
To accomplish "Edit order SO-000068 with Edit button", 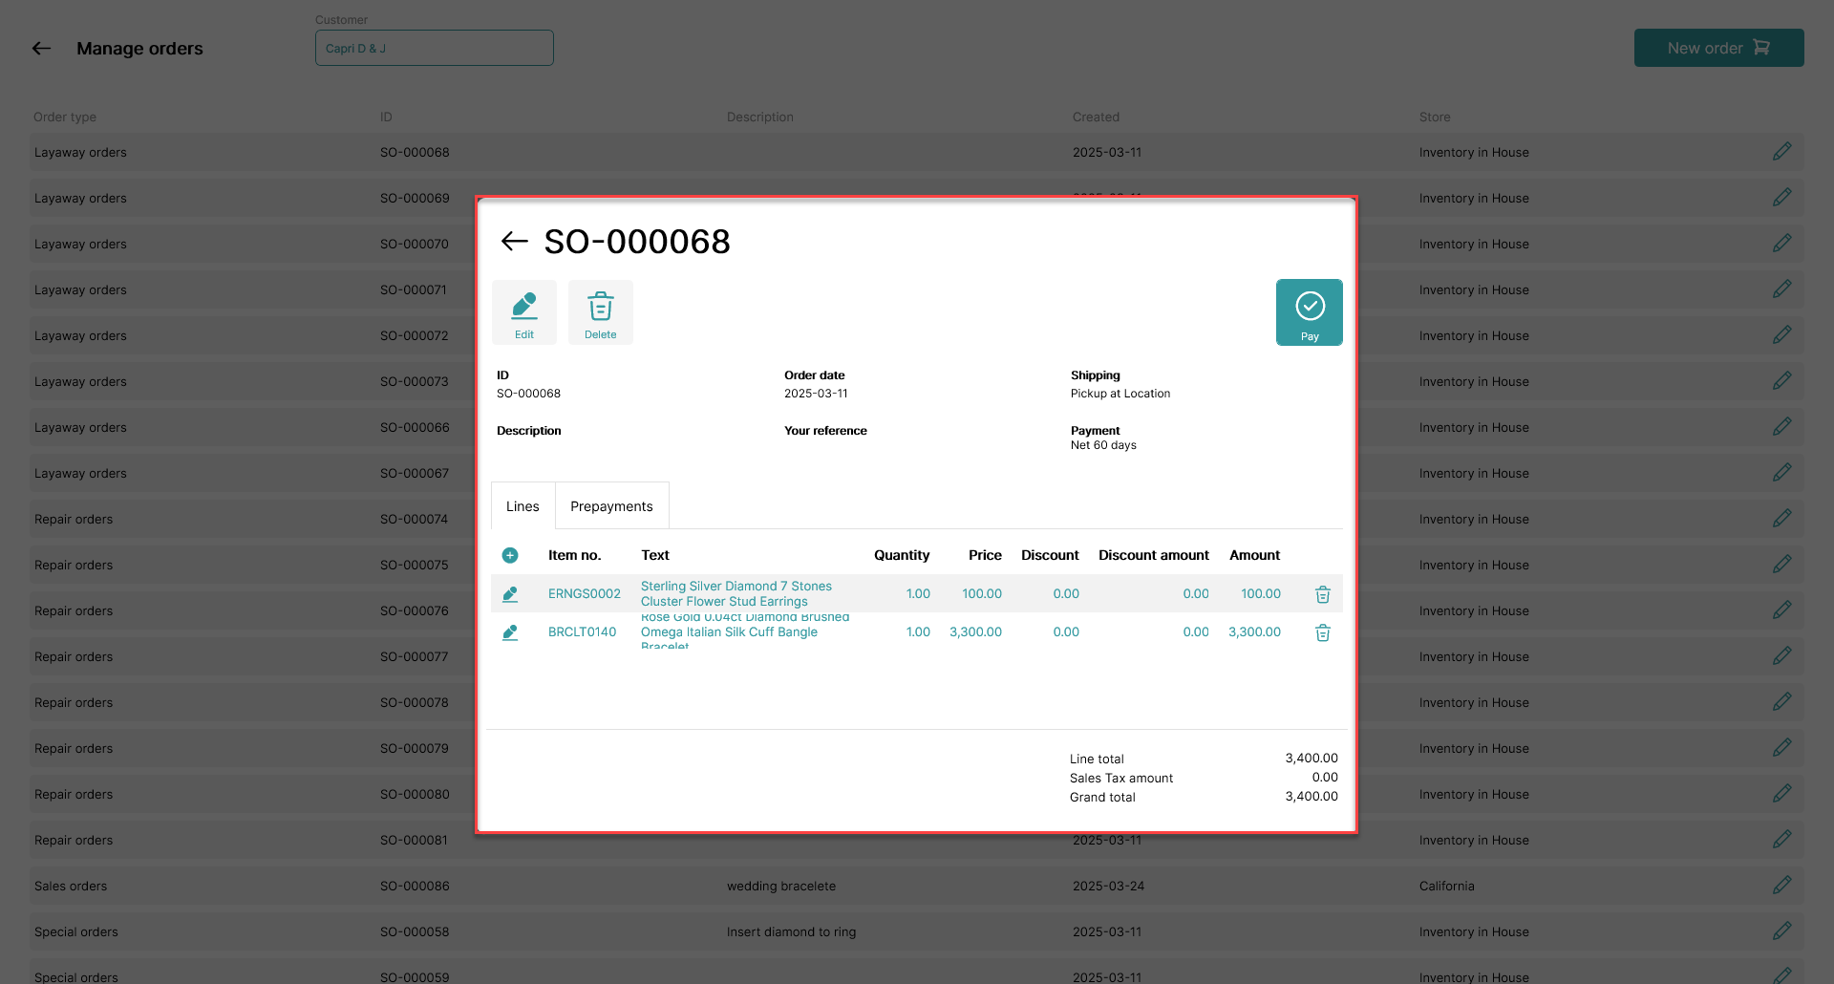I will [524, 312].
